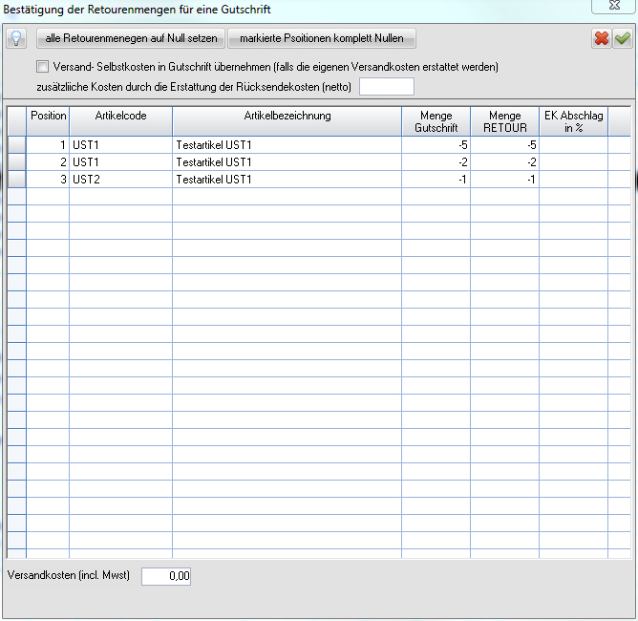Click EK Abschlag cell for position 2
The height and width of the screenshot is (621, 638).
point(573,162)
